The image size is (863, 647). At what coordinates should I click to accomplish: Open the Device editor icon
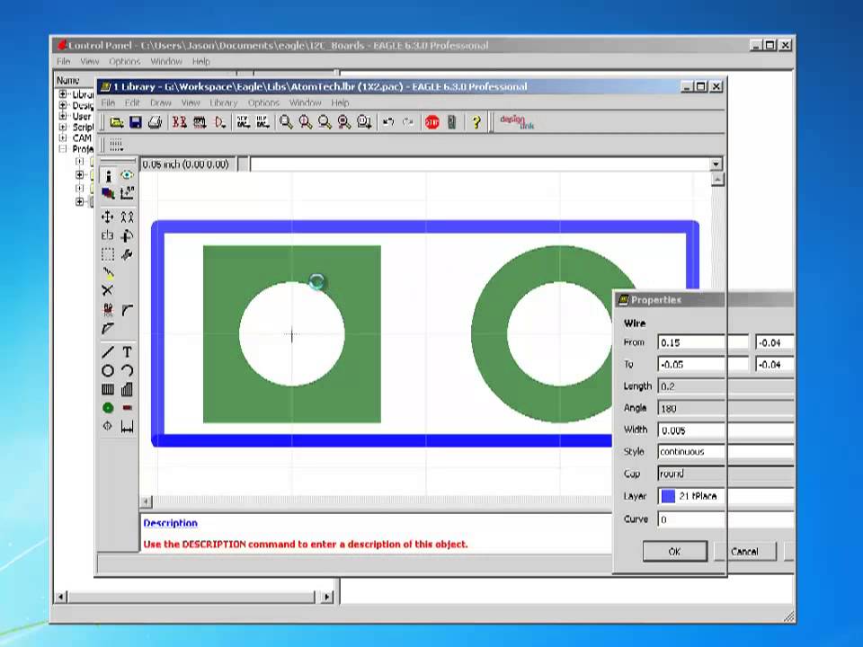180,122
